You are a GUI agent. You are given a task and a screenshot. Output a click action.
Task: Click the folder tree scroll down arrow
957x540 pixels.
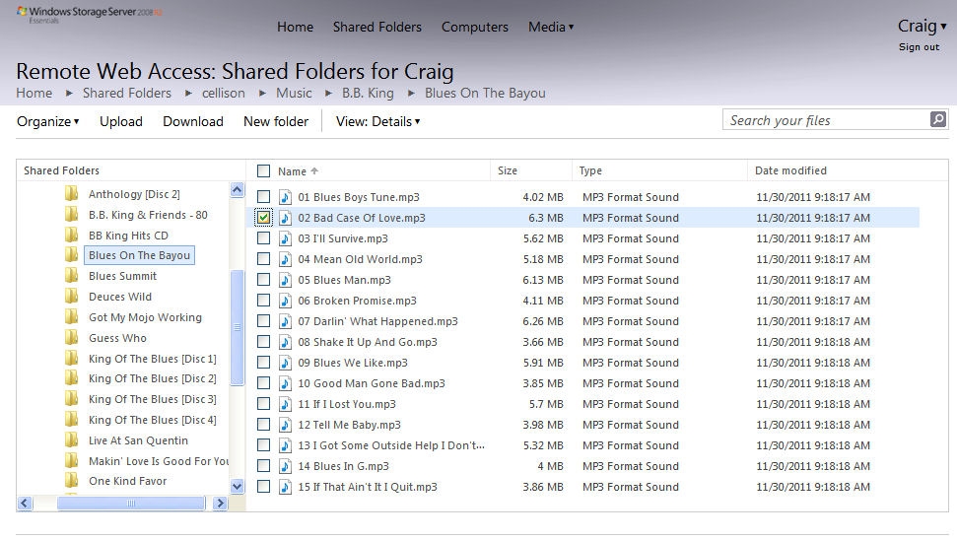[237, 487]
